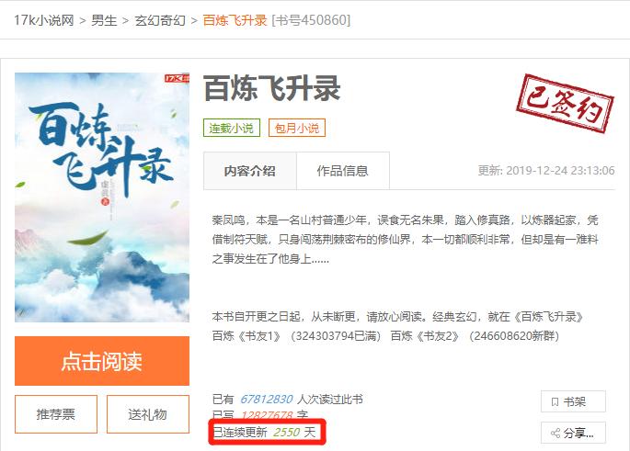Click the 连载小说 green tag
This screenshot has width=630, height=451.
click(x=232, y=128)
